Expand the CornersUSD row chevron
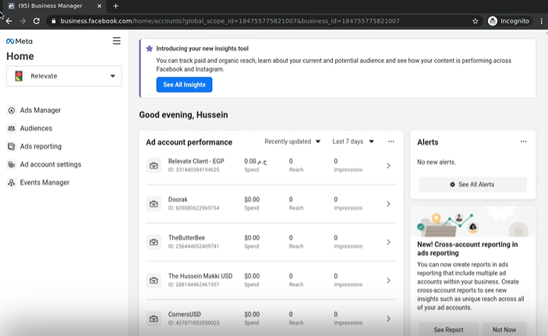This screenshot has width=548, height=336. click(388, 319)
